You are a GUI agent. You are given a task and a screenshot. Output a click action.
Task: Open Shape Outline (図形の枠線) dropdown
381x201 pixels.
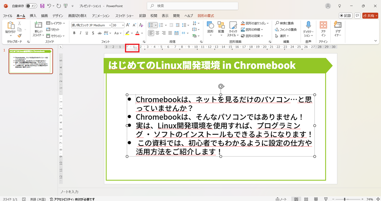tap(252, 29)
